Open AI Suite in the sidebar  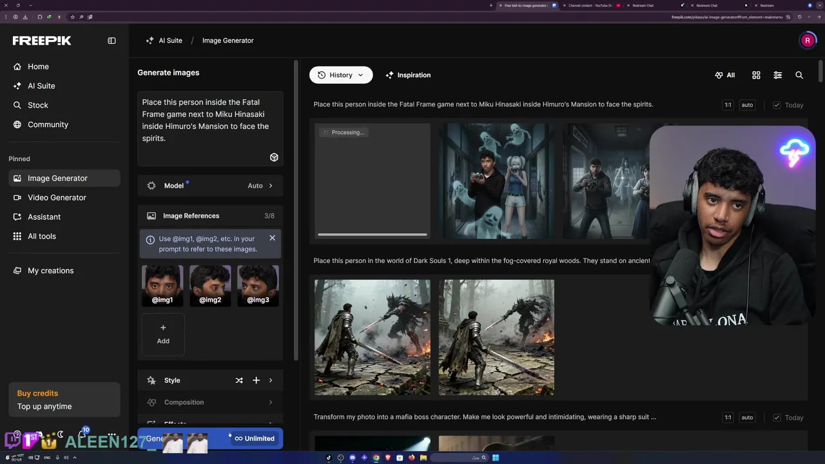coord(41,86)
